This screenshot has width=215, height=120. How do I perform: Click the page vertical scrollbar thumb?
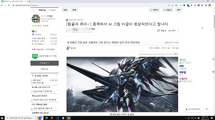[214, 21]
